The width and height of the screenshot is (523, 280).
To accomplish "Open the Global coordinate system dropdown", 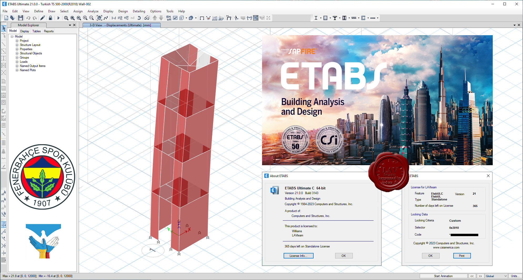I will point(496,276).
